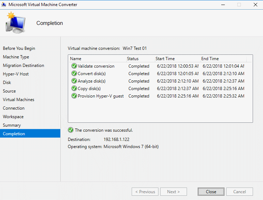Click the Close button

211,192
